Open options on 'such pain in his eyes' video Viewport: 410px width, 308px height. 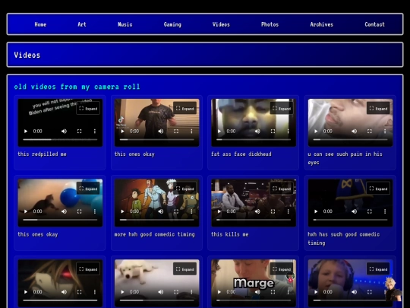(385, 132)
